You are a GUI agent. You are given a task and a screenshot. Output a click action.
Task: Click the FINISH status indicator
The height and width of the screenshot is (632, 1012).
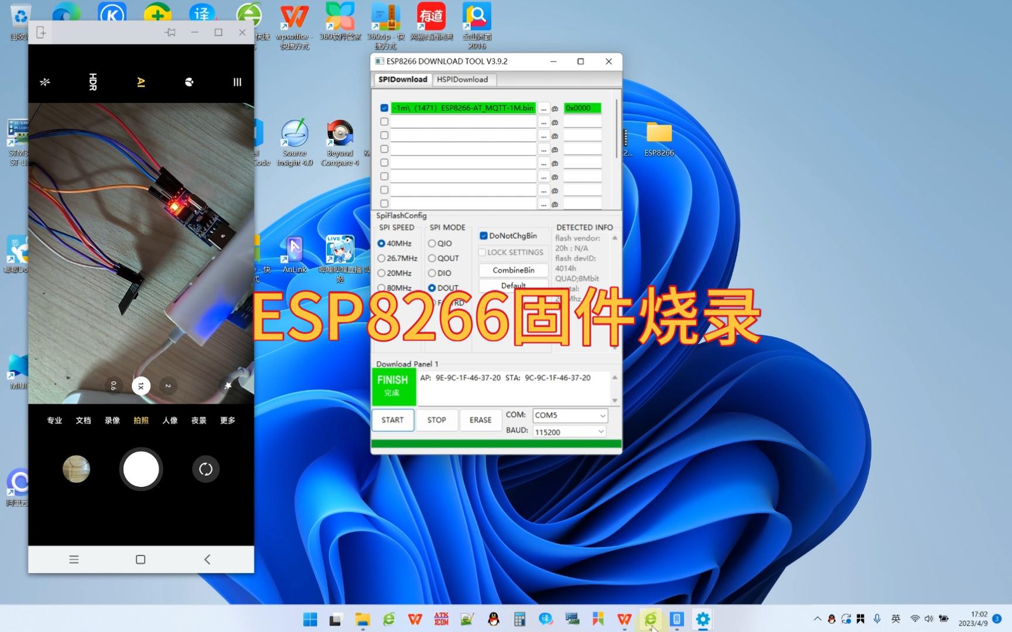[x=393, y=387]
